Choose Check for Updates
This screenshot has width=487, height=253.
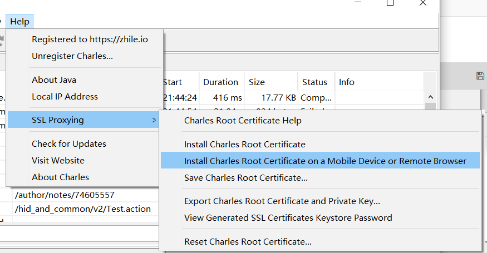tap(69, 143)
